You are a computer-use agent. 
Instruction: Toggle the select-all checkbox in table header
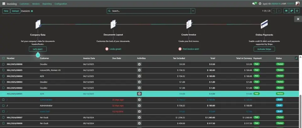pos(3,58)
